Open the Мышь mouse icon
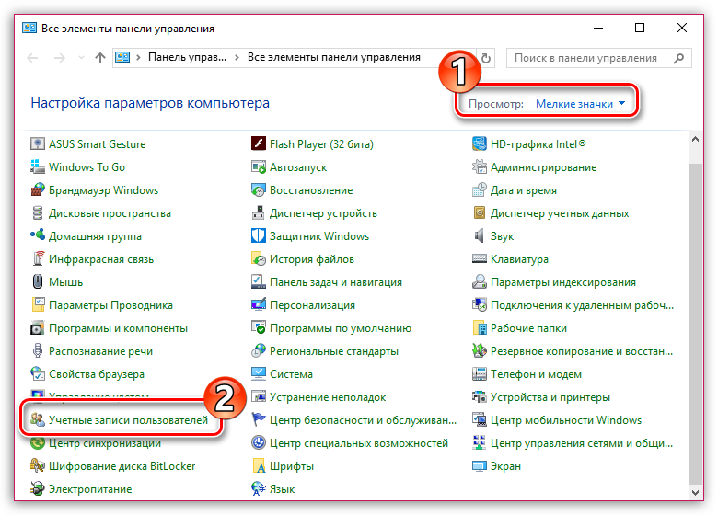This screenshot has width=718, height=515. [x=38, y=281]
